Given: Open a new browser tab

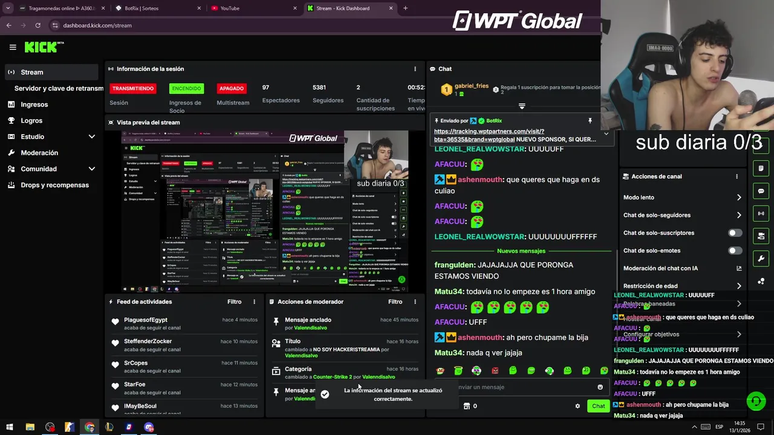Looking at the screenshot, I should point(405,8).
